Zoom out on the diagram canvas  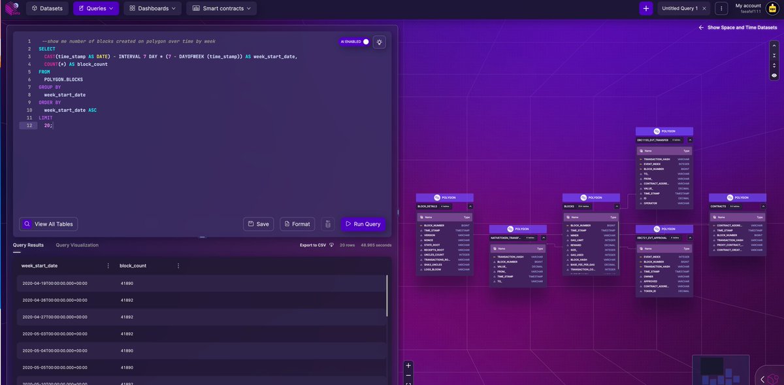tap(408, 375)
